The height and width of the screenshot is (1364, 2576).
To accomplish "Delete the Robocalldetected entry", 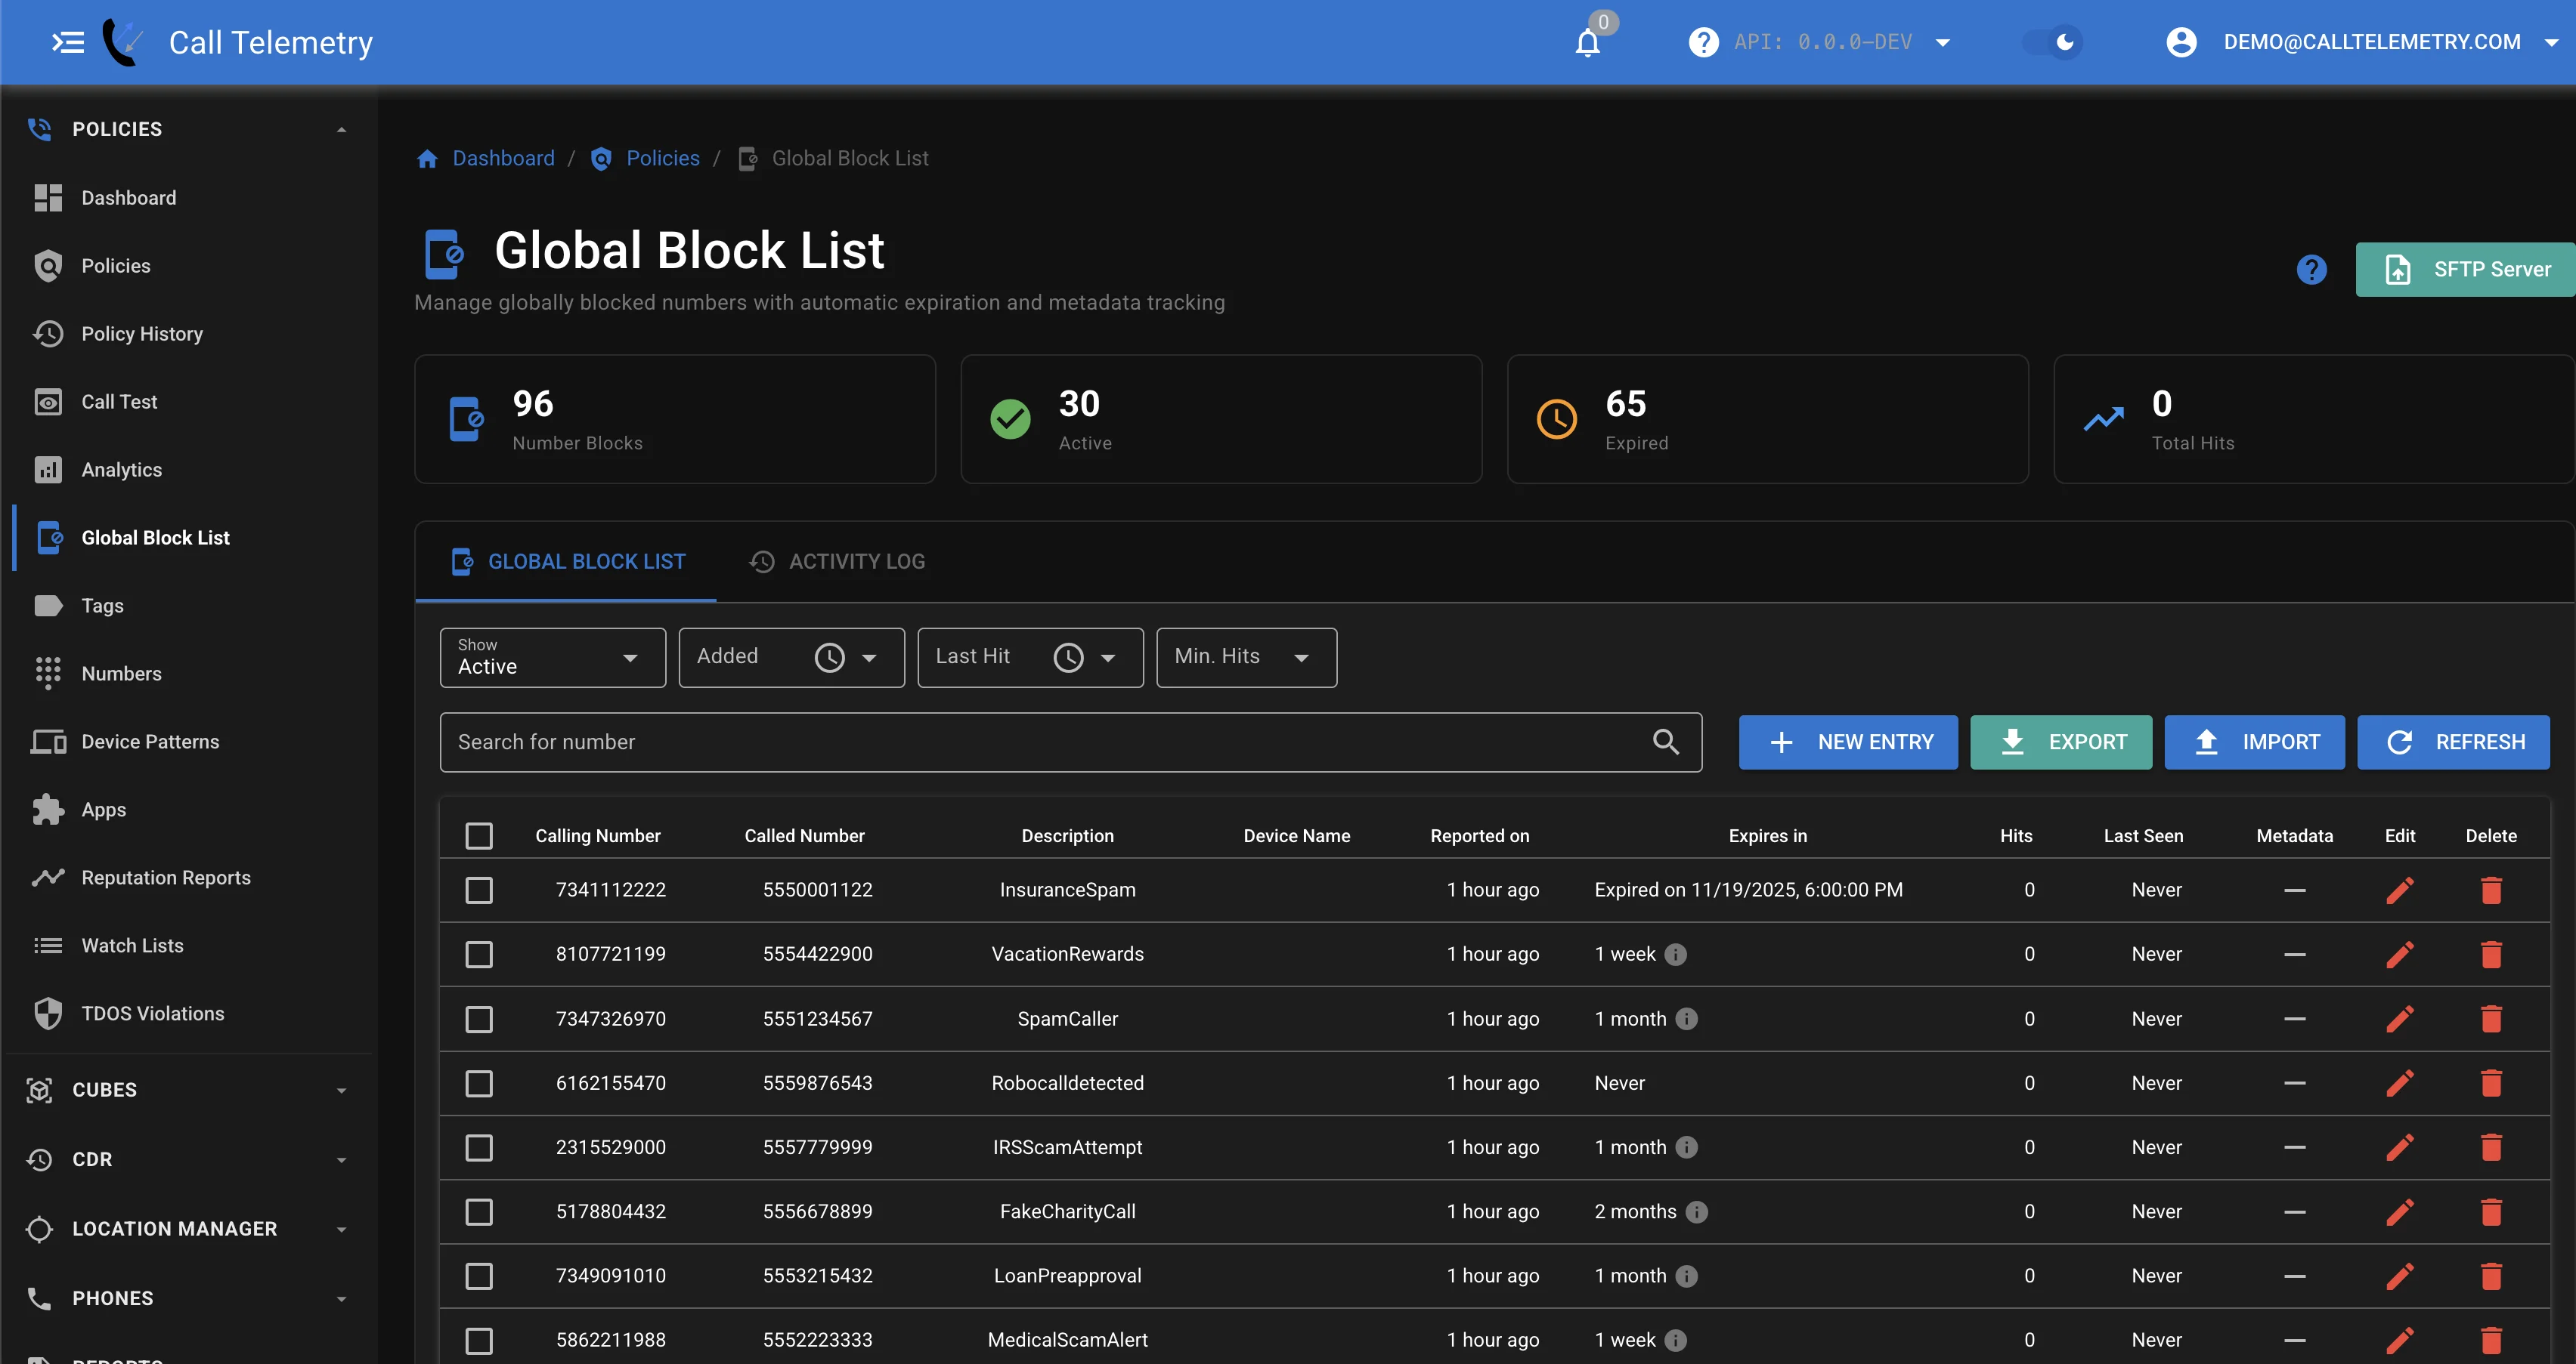I will coord(2491,1083).
